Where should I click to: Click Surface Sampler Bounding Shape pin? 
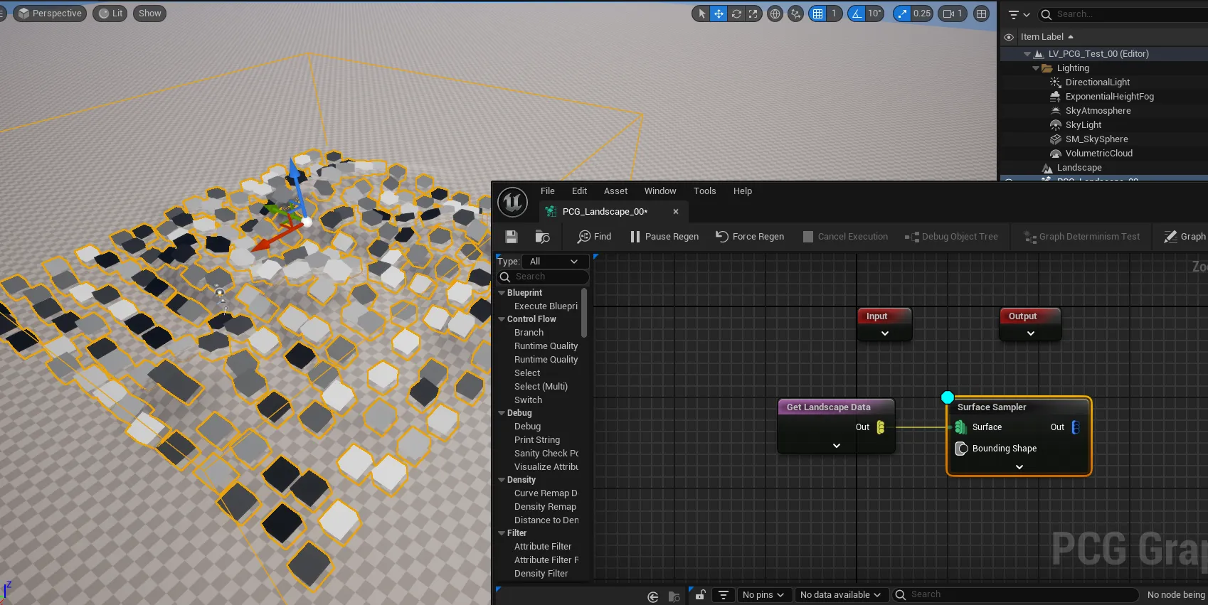pyautogui.click(x=961, y=449)
